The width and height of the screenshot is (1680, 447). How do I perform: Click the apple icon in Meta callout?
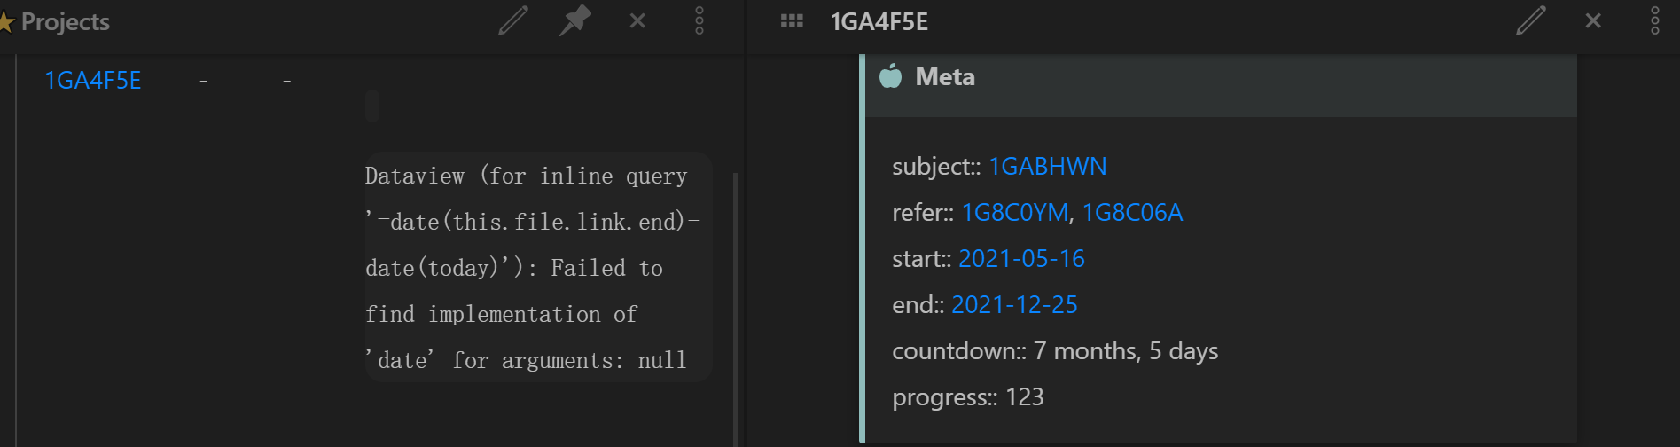point(891,76)
